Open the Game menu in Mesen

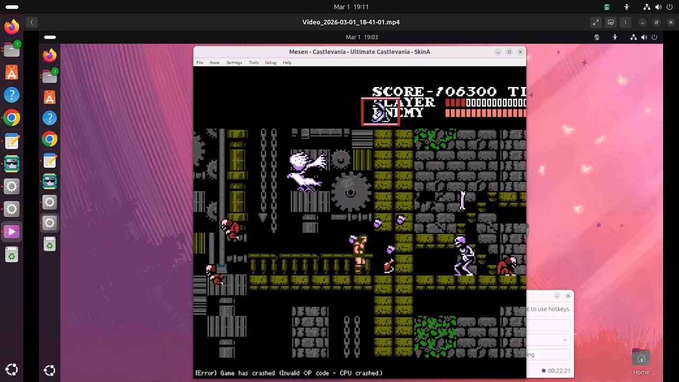coord(214,63)
